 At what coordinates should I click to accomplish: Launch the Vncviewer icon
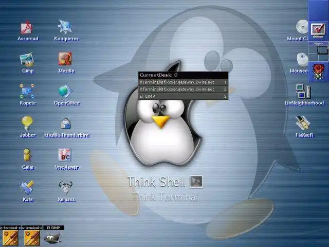point(65,155)
